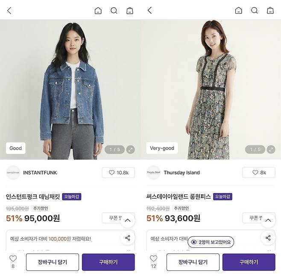Toggle wishlist heart with count 12
The width and height of the screenshot is (281, 276).
(153, 262)
